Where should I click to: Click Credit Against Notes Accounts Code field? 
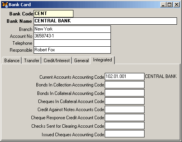(x=124, y=109)
